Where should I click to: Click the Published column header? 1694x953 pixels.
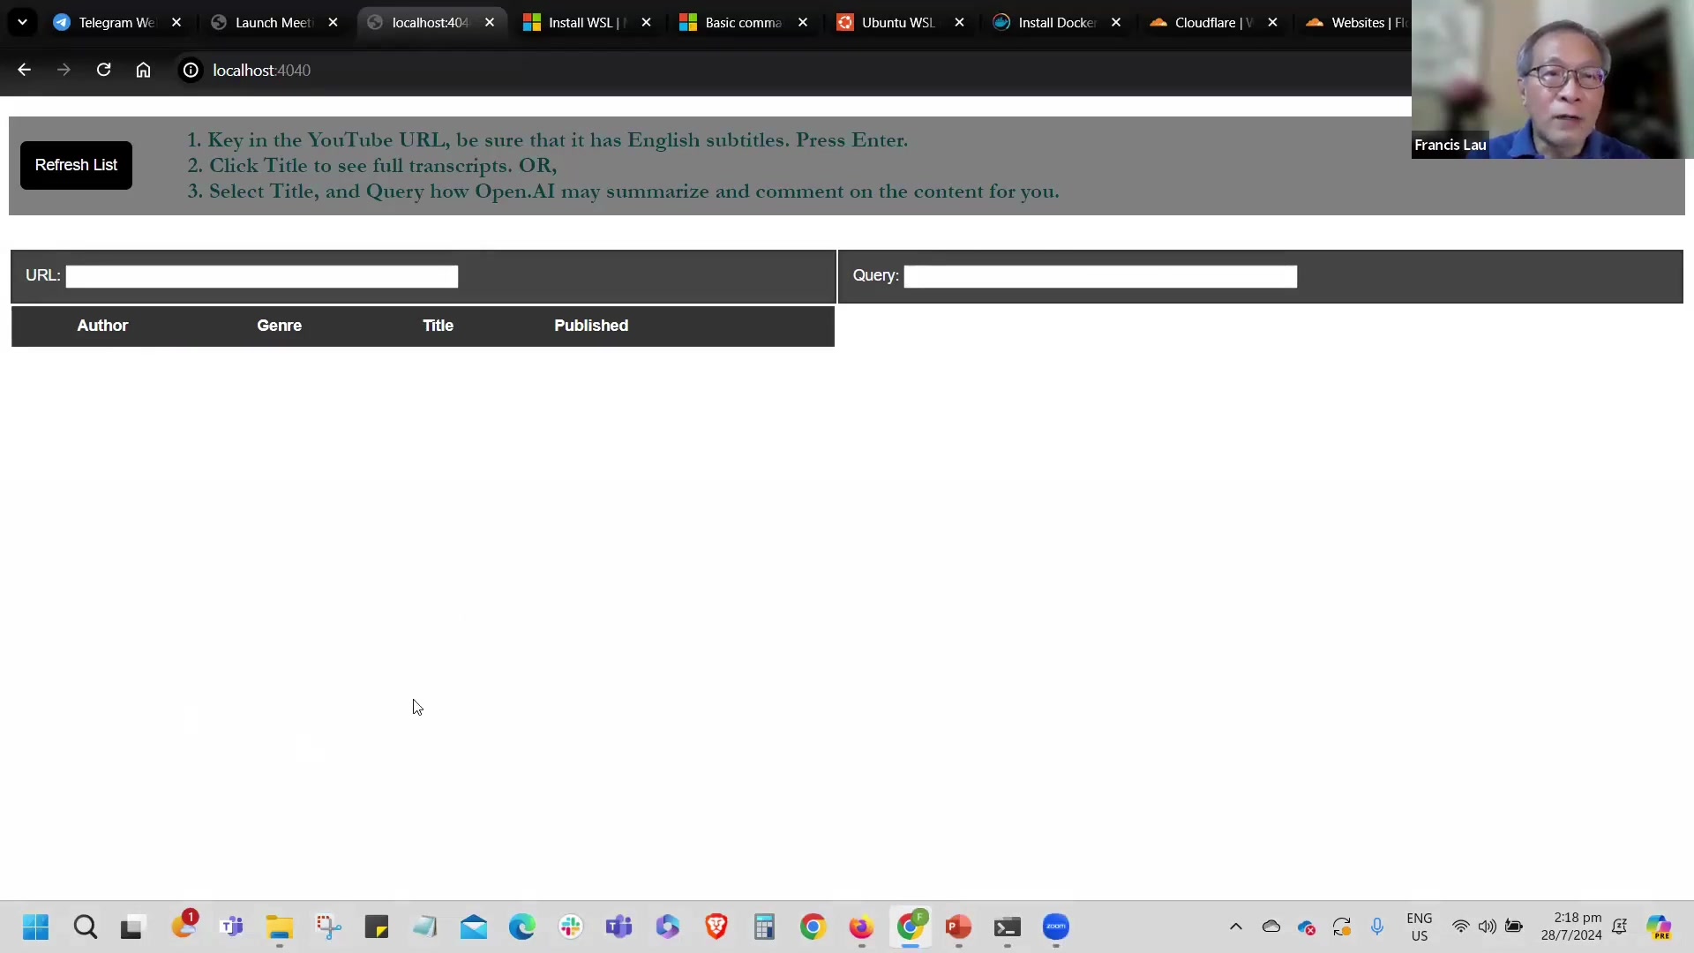click(x=591, y=326)
